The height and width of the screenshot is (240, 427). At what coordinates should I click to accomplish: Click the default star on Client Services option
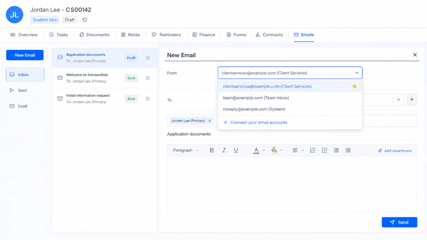[x=354, y=86]
